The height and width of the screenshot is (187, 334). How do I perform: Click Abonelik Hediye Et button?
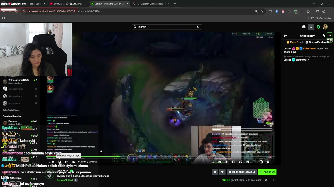(x=242, y=172)
